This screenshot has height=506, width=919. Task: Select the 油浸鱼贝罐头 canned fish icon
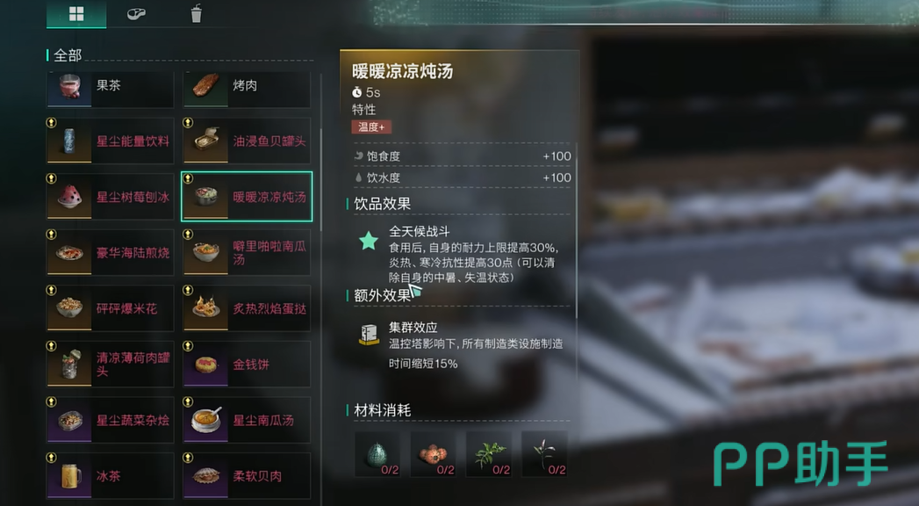(x=205, y=141)
